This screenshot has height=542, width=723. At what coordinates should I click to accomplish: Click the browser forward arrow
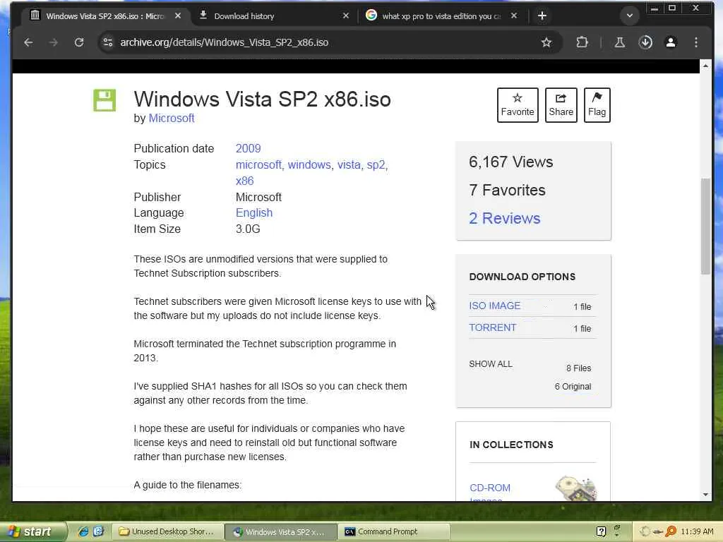click(54, 42)
